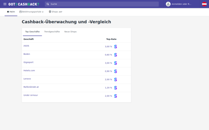Click the 2,00 % rate for Lenovo

point(108,79)
